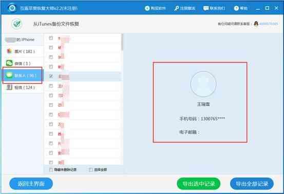The width and height of the screenshot is (284, 194).
Task: Click the phone number 1300765****
Action: click(213, 119)
